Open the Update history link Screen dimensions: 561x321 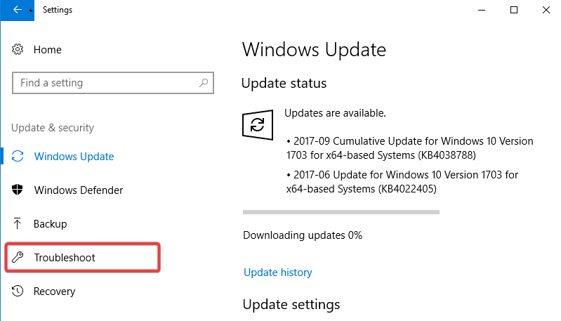[278, 273]
